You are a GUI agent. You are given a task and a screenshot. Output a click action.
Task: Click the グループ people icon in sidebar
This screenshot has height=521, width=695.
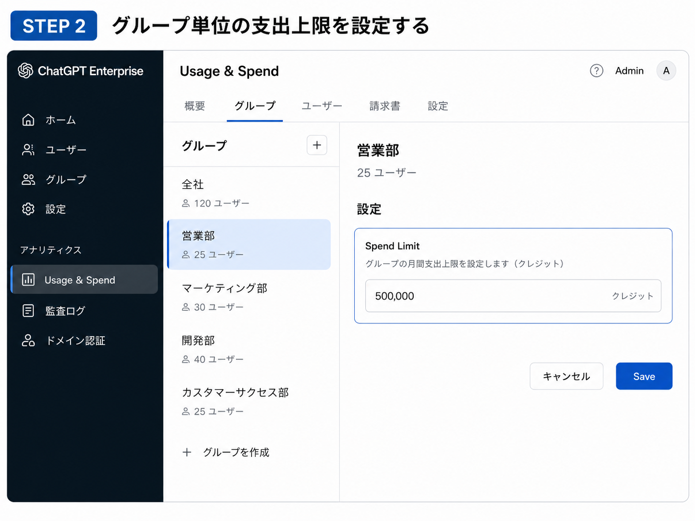(28, 179)
